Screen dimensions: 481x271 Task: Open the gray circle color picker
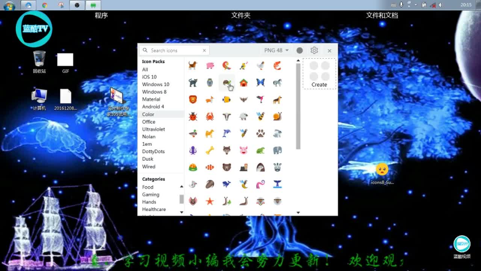point(299,50)
